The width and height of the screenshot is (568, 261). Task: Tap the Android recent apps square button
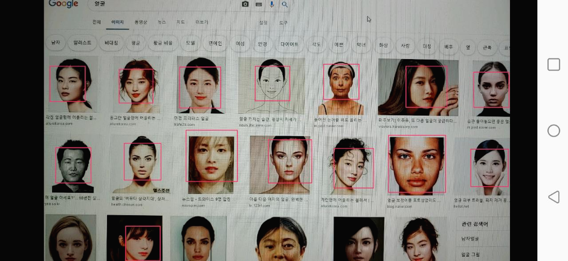pos(553,64)
